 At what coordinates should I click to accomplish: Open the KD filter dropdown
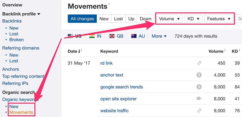click(x=193, y=19)
